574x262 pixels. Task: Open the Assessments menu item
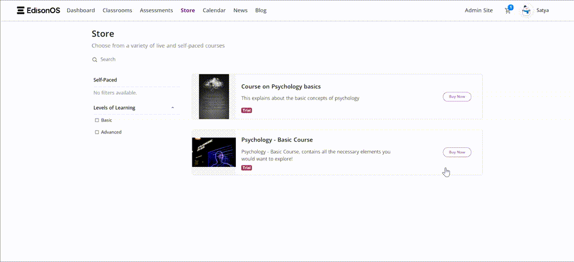pyautogui.click(x=156, y=10)
